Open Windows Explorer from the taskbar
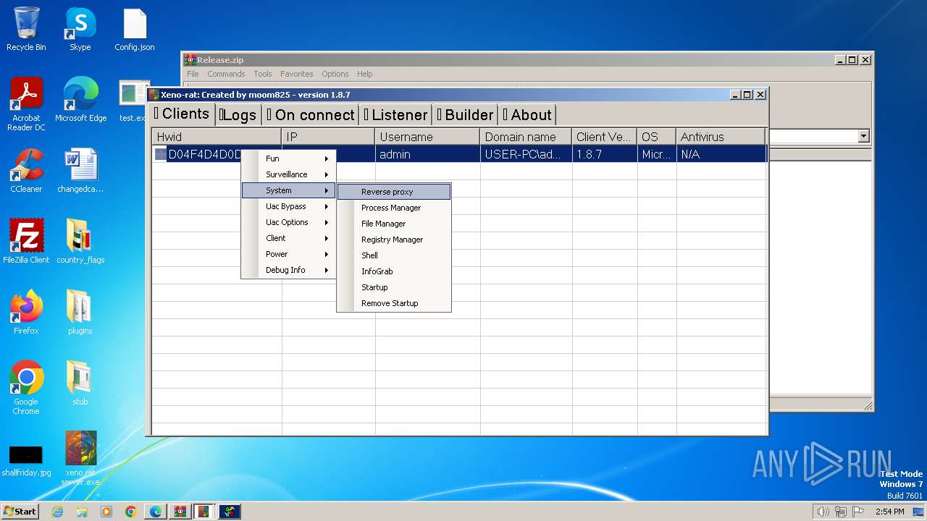Image resolution: width=927 pixels, height=521 pixels. (x=82, y=512)
